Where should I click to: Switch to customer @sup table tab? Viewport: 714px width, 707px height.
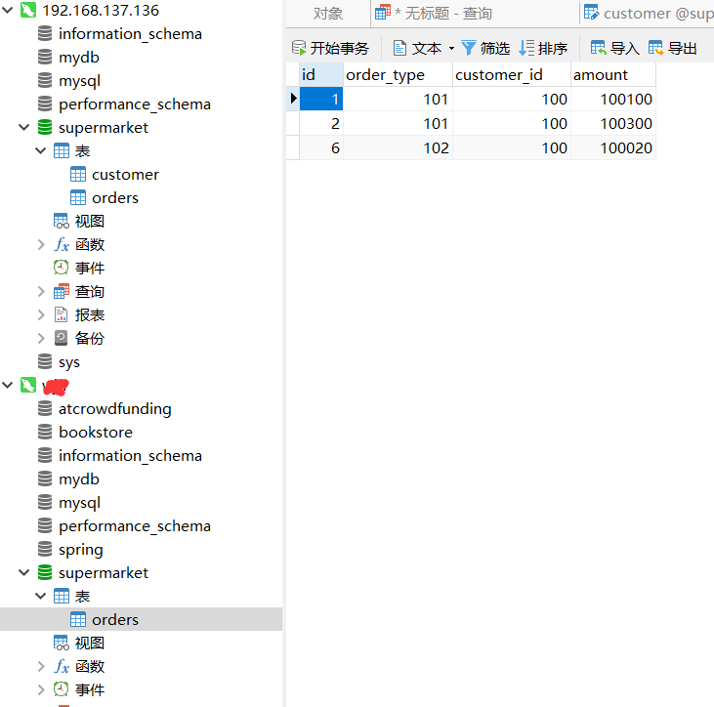coord(649,14)
